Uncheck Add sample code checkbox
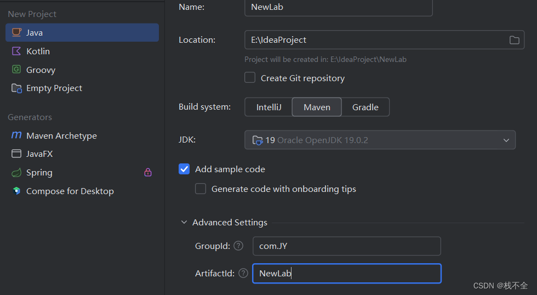This screenshot has height=295, width=537. click(184, 168)
